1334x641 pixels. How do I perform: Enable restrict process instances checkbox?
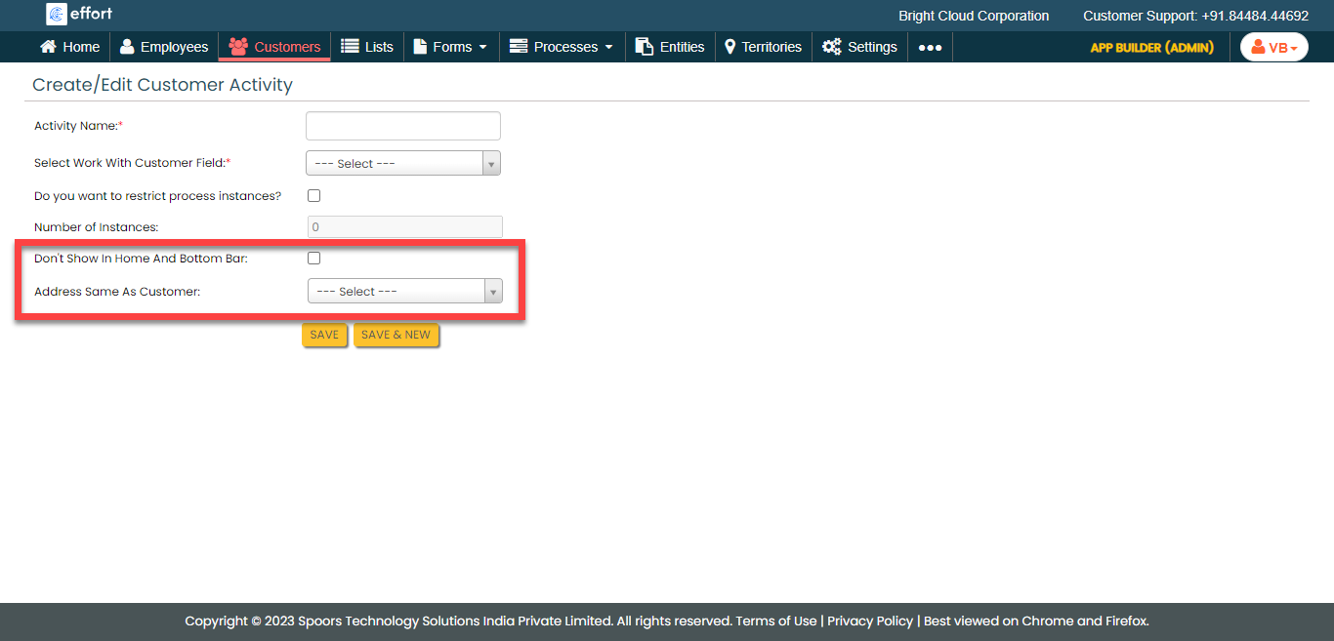[x=313, y=196]
